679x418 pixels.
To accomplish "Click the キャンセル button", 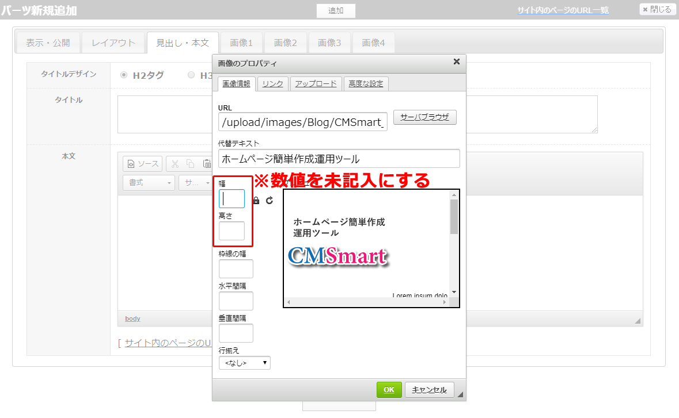I will tap(429, 390).
